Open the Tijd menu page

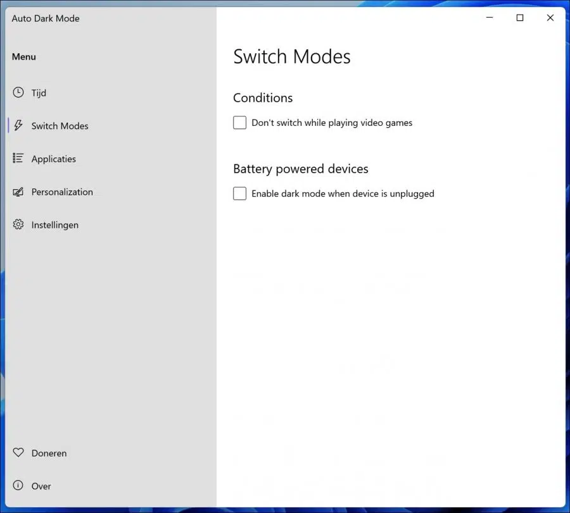[x=111, y=93]
